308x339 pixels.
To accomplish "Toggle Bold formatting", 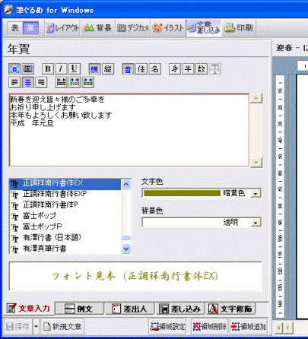I will (48, 69).
